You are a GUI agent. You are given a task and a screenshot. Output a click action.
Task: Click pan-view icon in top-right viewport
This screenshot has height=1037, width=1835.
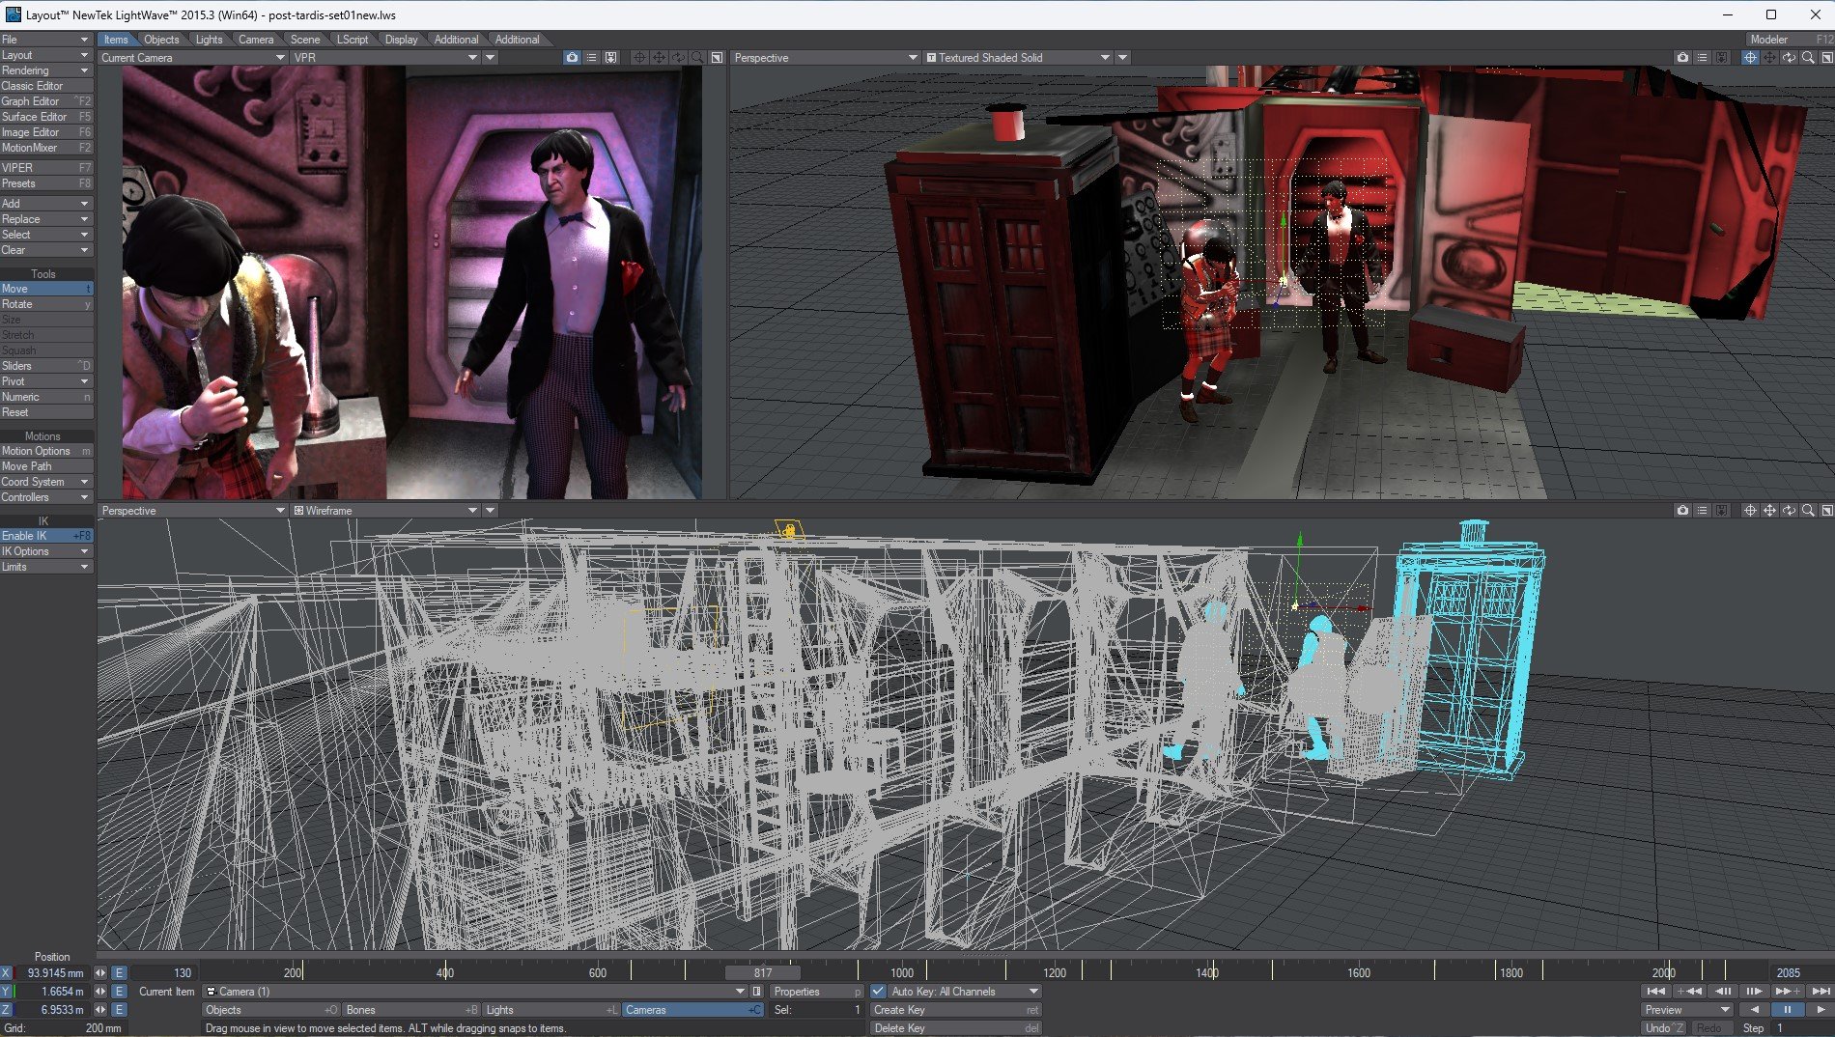[1769, 58]
